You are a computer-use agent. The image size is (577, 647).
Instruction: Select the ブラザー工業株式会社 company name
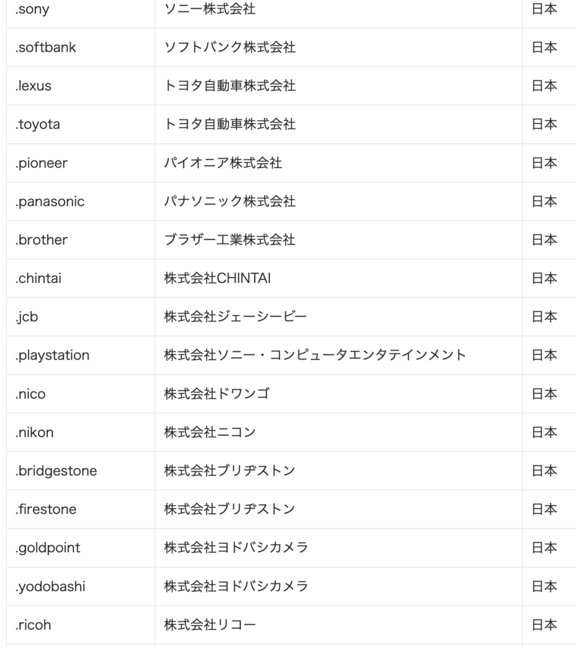[229, 240]
